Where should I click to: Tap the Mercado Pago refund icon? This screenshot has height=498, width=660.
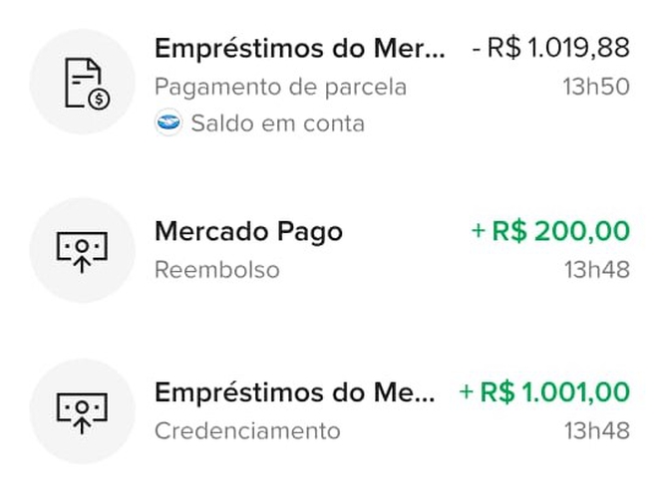click(83, 251)
